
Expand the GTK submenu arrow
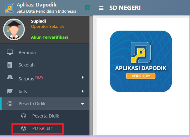(83, 91)
